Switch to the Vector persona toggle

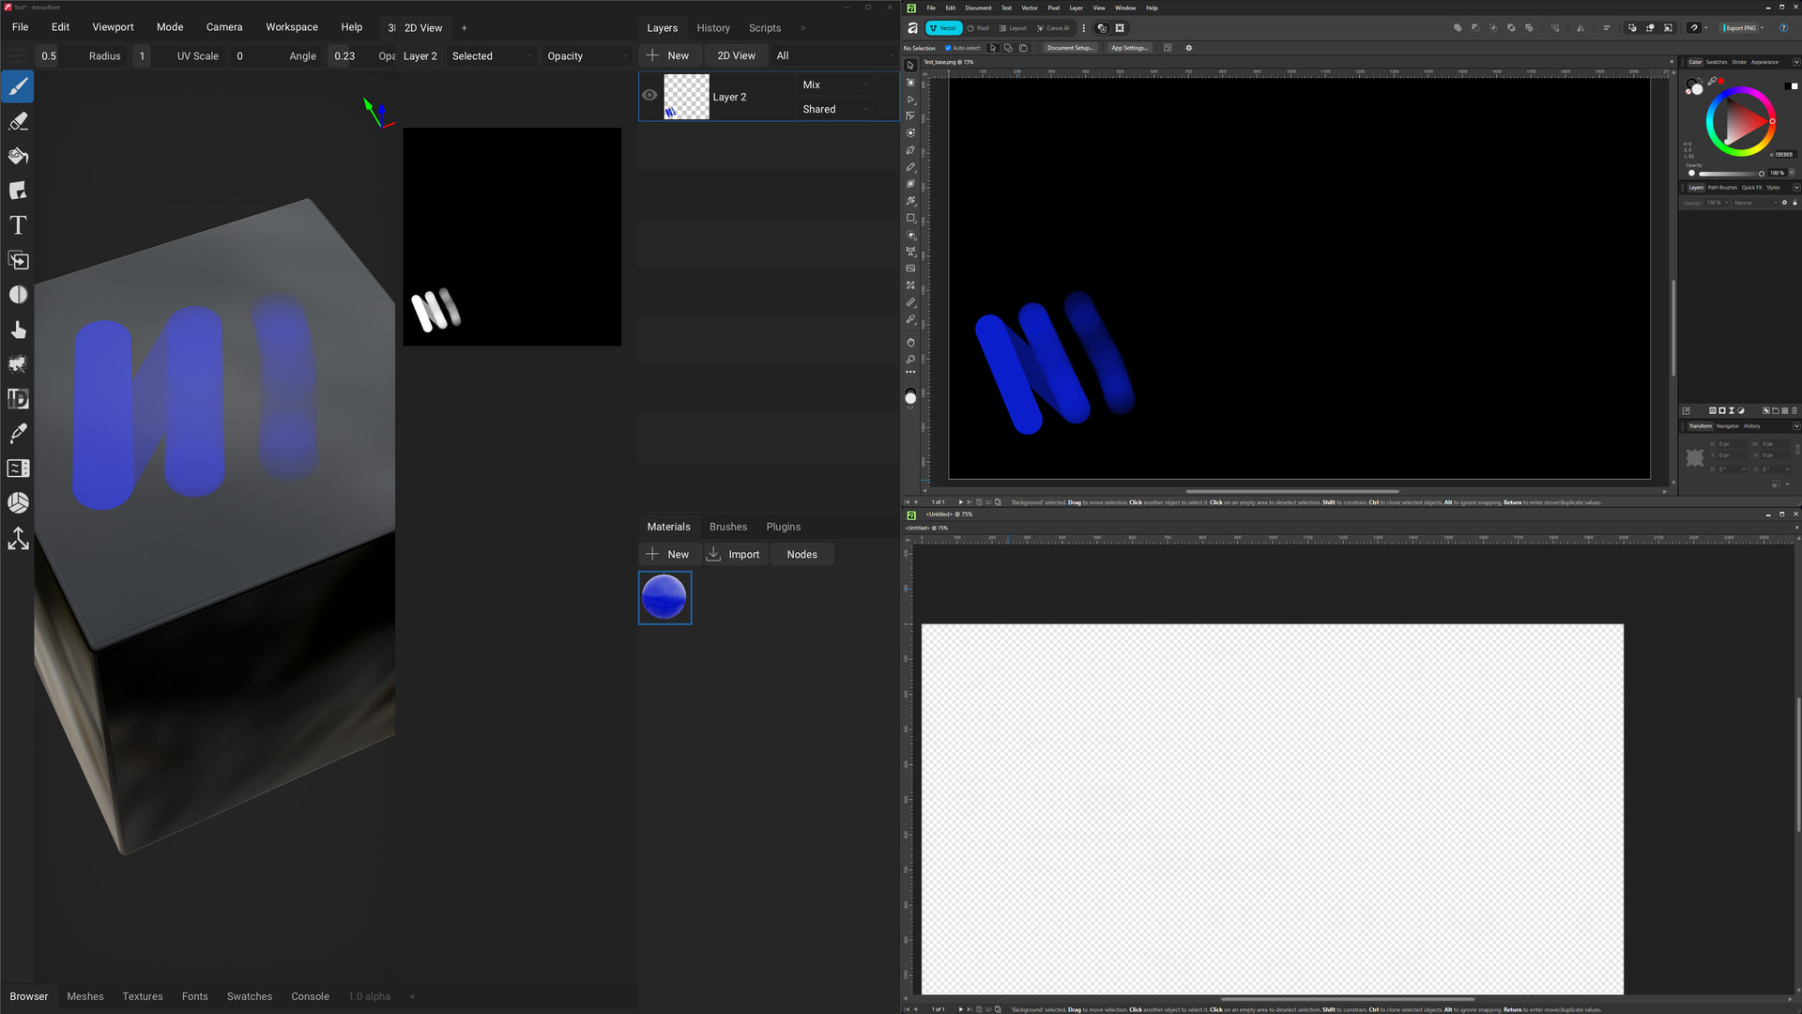point(943,28)
